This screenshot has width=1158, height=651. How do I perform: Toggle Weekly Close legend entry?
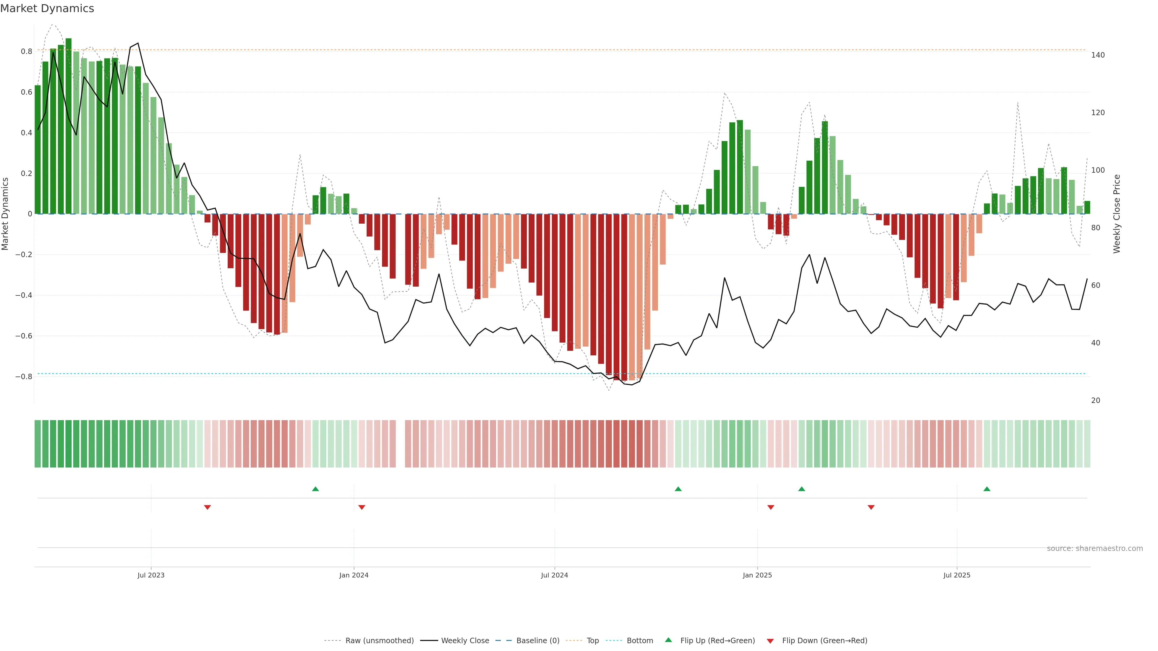tap(465, 641)
